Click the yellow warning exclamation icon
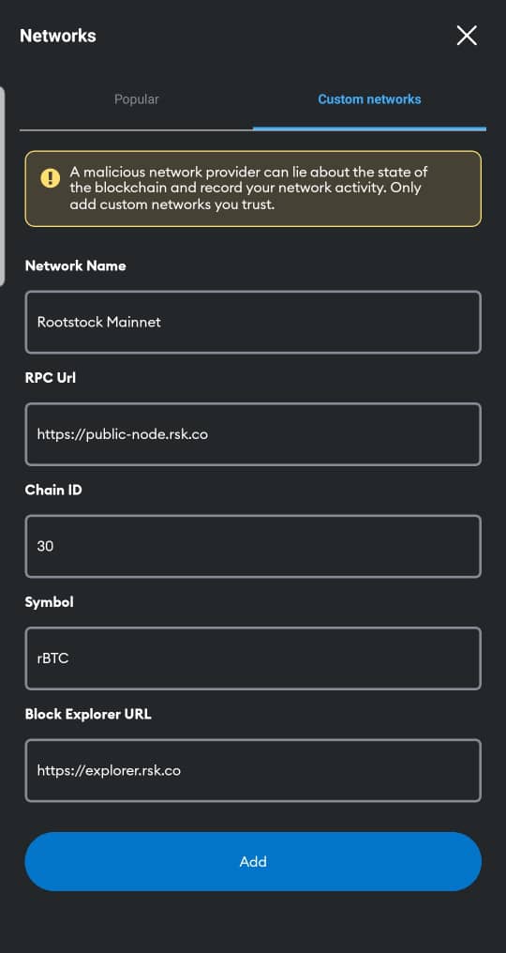Screen dimensions: 506x953 pyautogui.click(x=50, y=178)
